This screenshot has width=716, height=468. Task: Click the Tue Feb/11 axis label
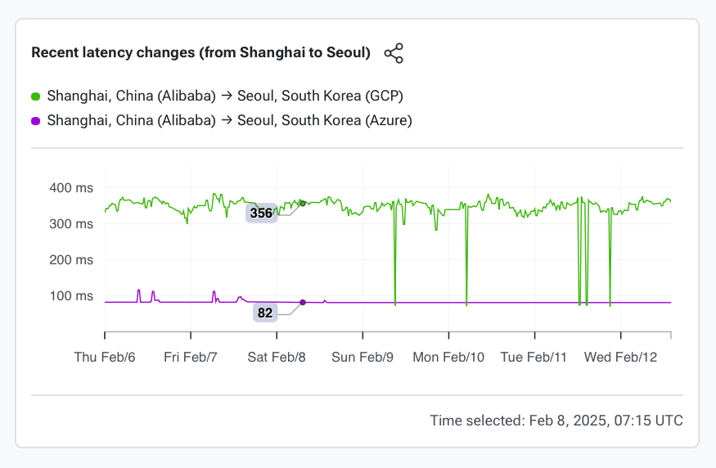click(534, 358)
